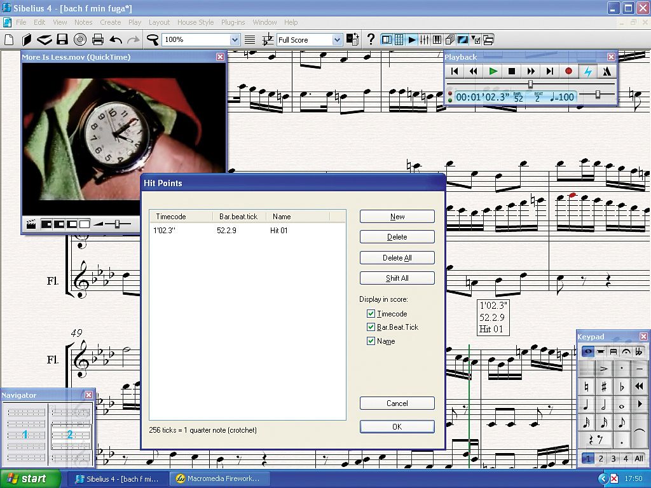Create a hit point with the New button
This screenshot has height=488, width=651.
tap(397, 216)
